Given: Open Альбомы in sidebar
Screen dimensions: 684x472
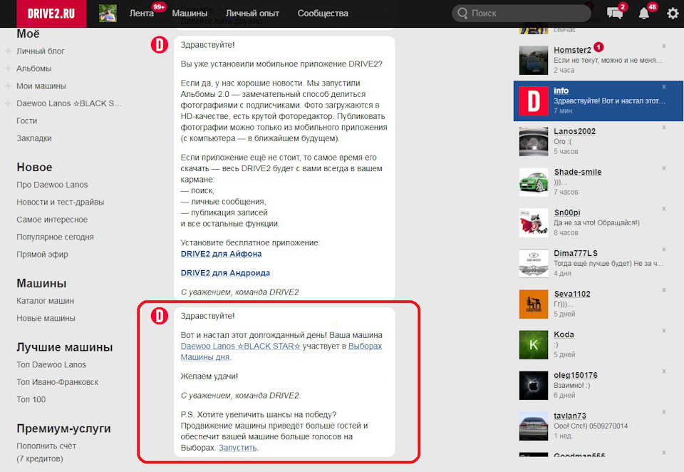Looking at the screenshot, I should tap(34, 68).
